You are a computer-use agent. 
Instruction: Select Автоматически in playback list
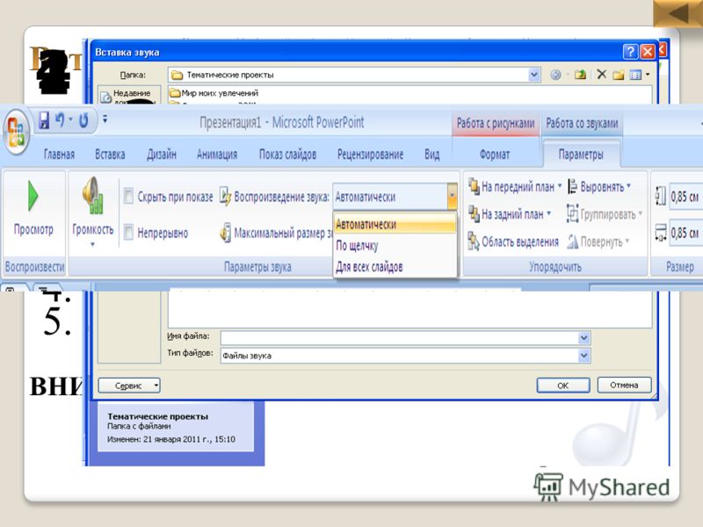pyautogui.click(x=394, y=224)
